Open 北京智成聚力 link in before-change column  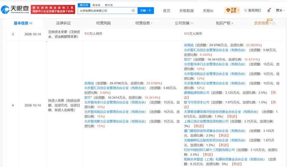pyautogui.click(x=115, y=121)
